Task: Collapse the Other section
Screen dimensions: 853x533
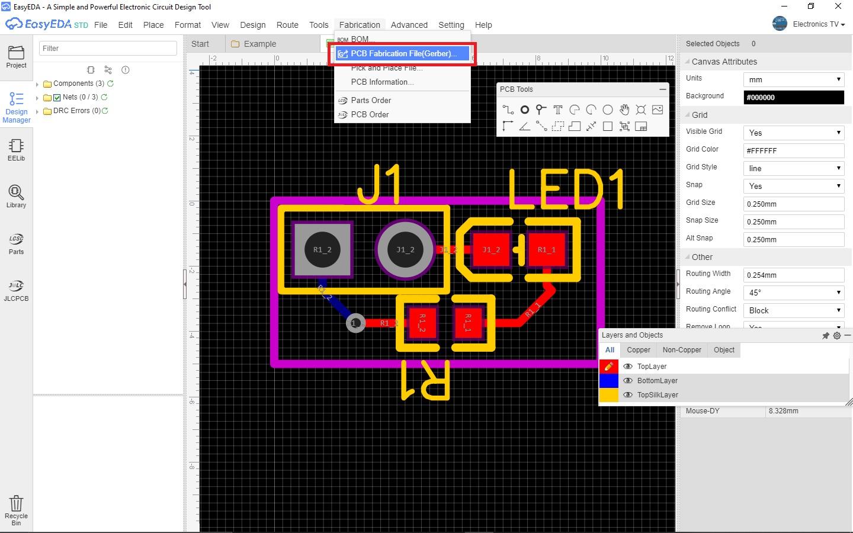Action: [688, 257]
